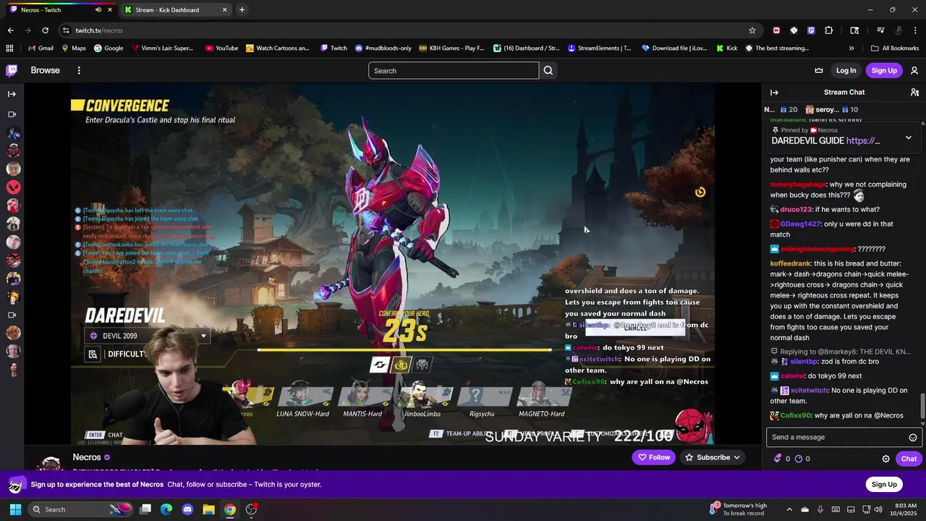926x521 pixels.
Task: Open the three-dot more menu beside Browse
Action: click(79, 70)
